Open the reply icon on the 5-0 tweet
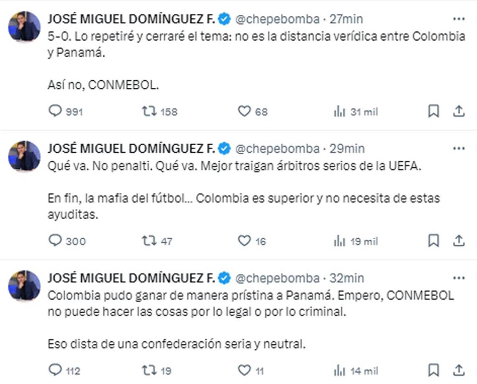The image size is (477, 384). point(54,112)
